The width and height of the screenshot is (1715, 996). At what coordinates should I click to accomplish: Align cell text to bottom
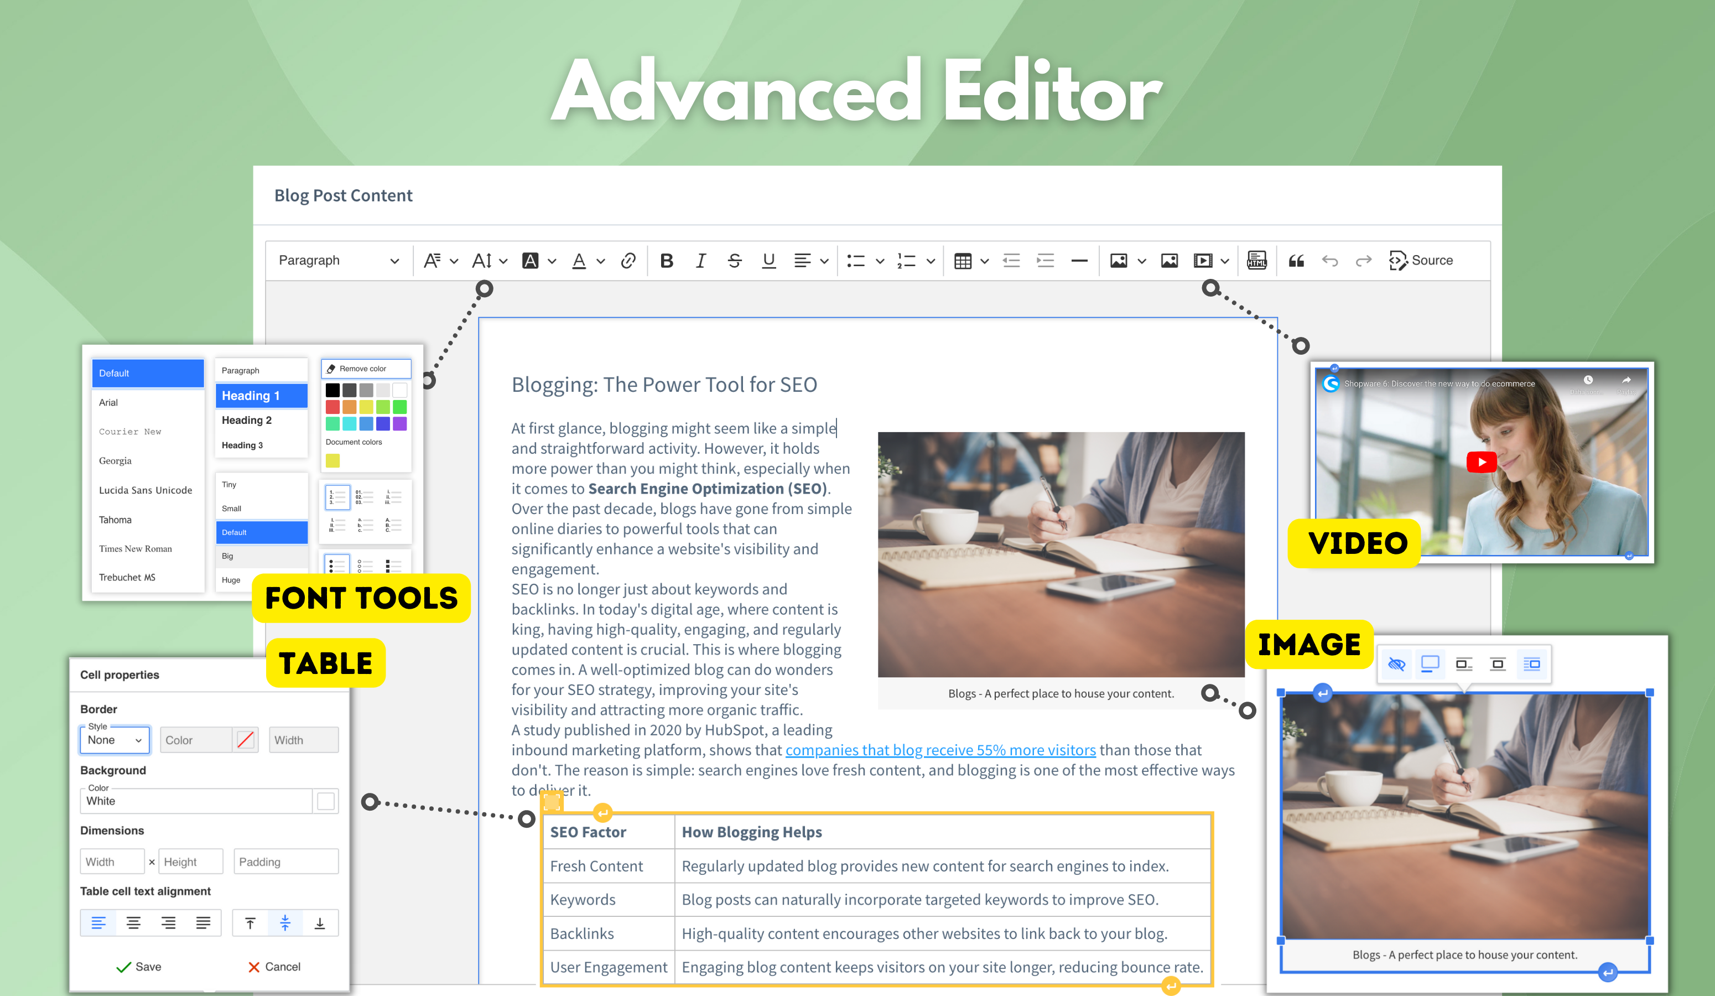click(320, 923)
